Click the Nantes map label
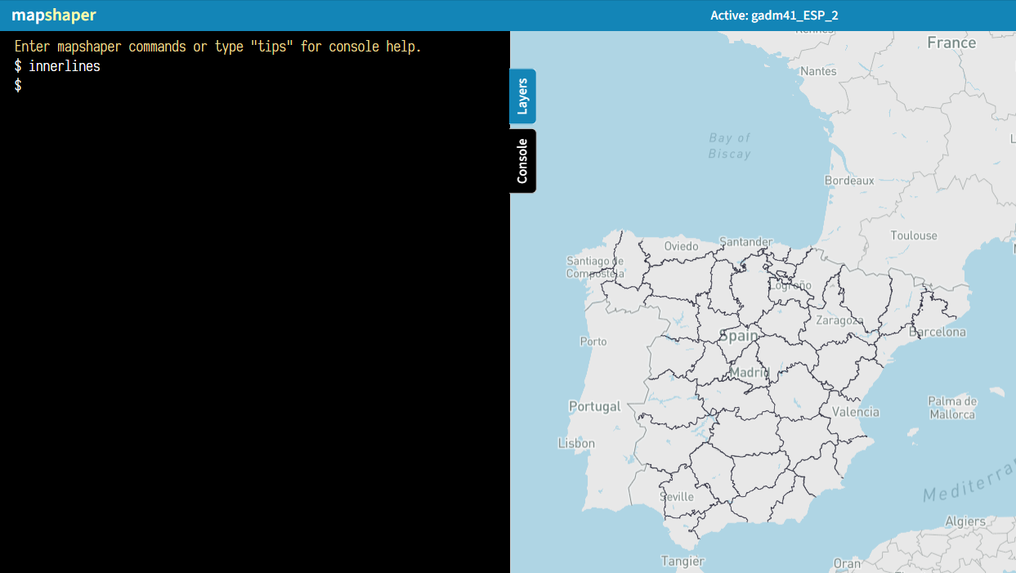The width and height of the screenshot is (1016, 573). (x=818, y=71)
